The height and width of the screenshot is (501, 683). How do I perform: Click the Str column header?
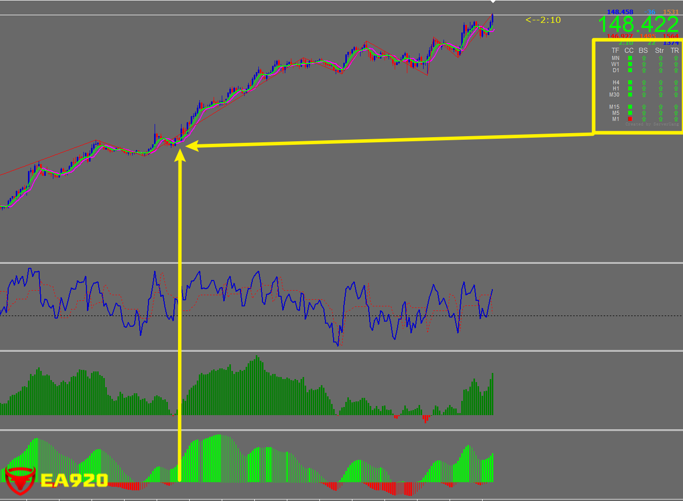(x=660, y=50)
